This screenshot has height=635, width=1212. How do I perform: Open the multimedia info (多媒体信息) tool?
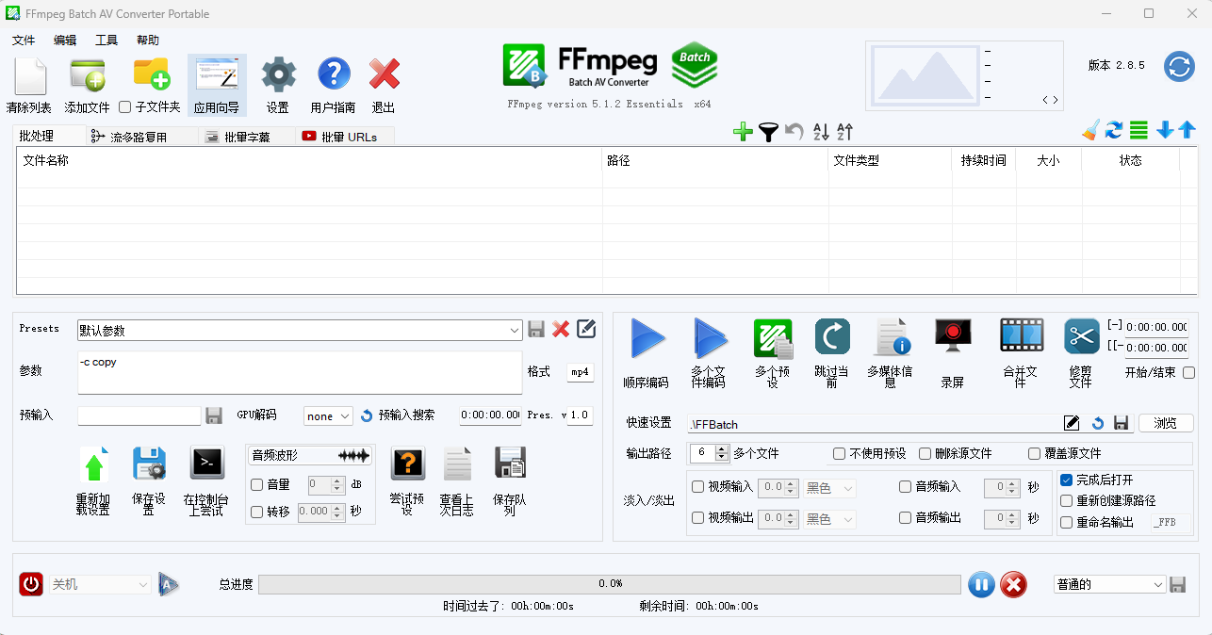pos(890,335)
